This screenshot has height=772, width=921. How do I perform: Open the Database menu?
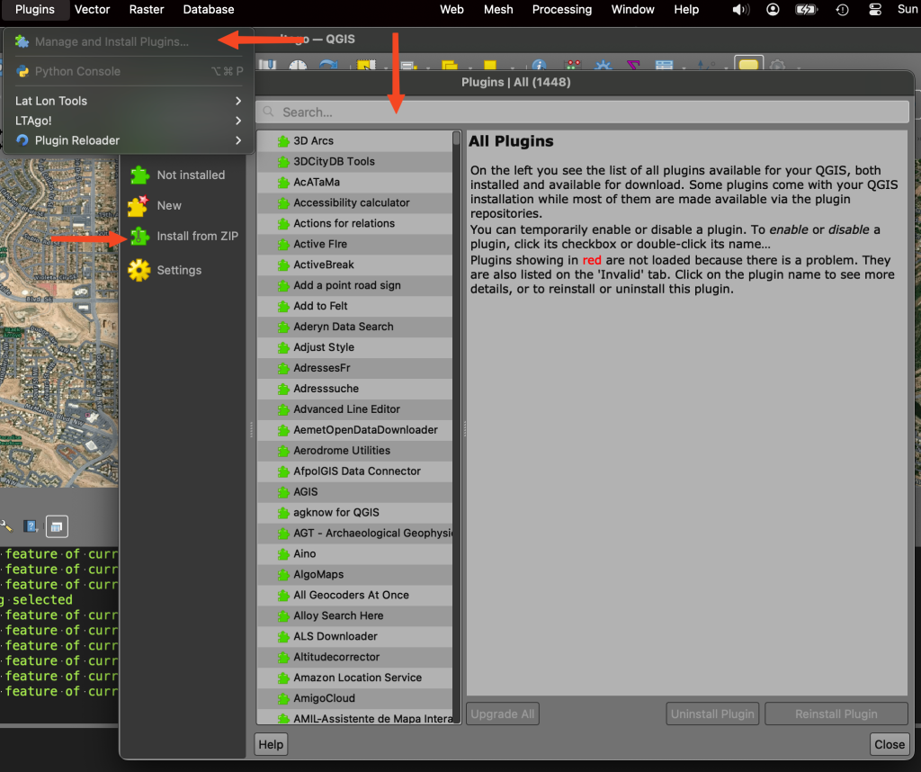click(209, 9)
